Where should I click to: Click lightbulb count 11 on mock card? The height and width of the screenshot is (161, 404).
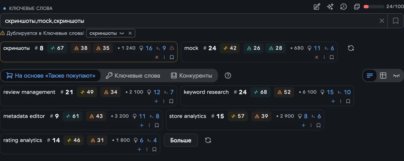click(x=314, y=48)
